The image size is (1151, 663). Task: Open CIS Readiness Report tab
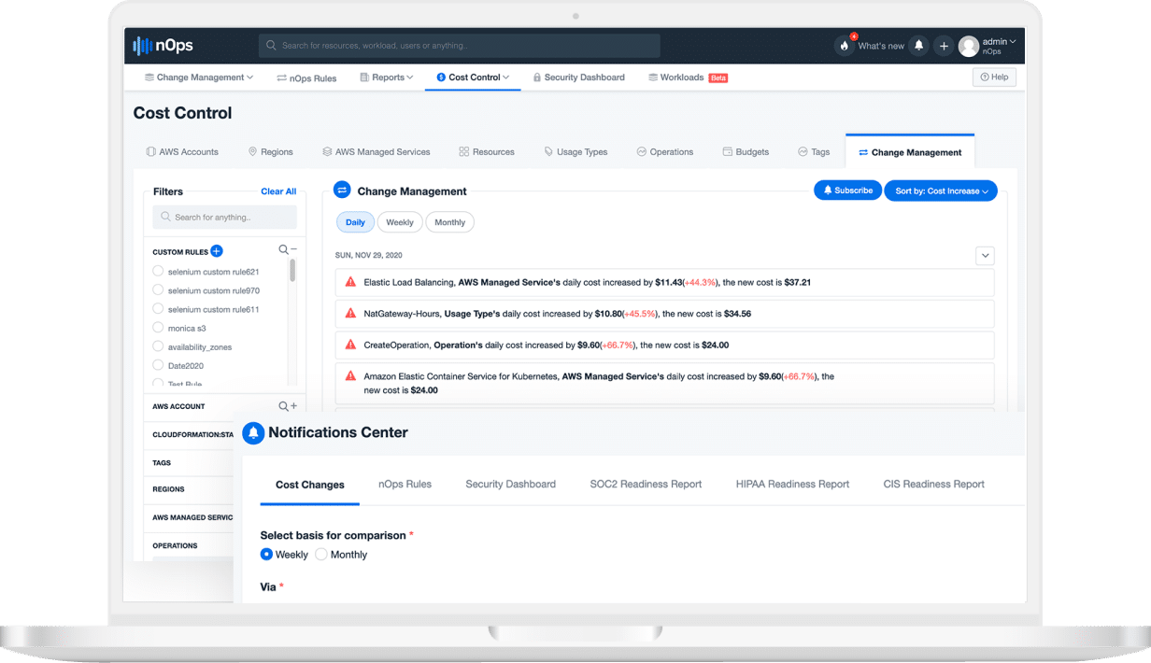tap(934, 484)
